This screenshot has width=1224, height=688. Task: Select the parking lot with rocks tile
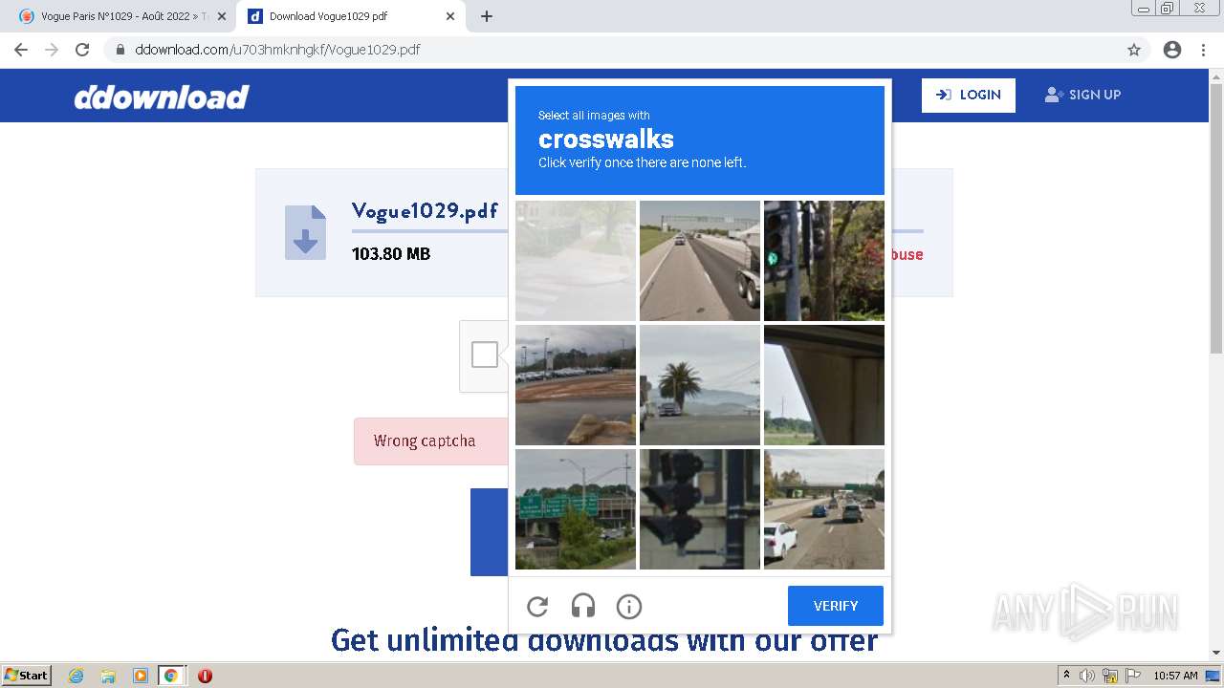coord(576,385)
